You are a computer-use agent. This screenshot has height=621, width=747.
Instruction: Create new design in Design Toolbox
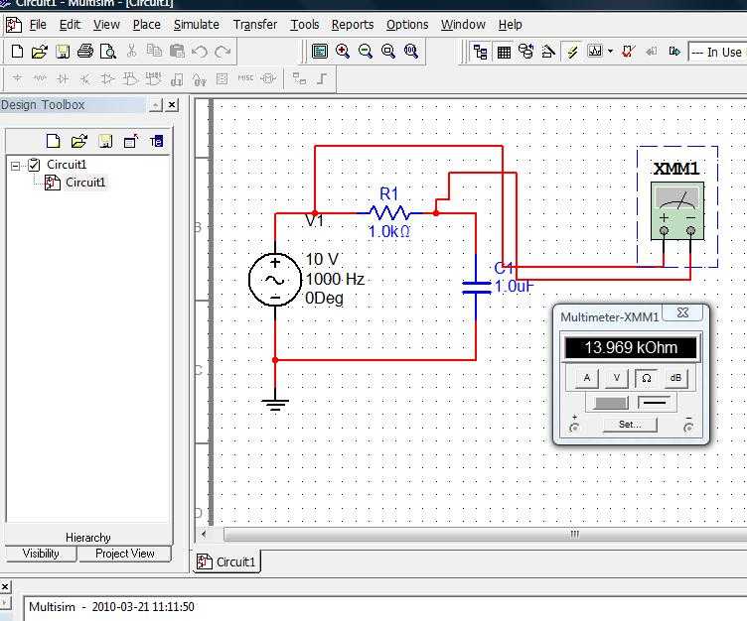[53, 141]
